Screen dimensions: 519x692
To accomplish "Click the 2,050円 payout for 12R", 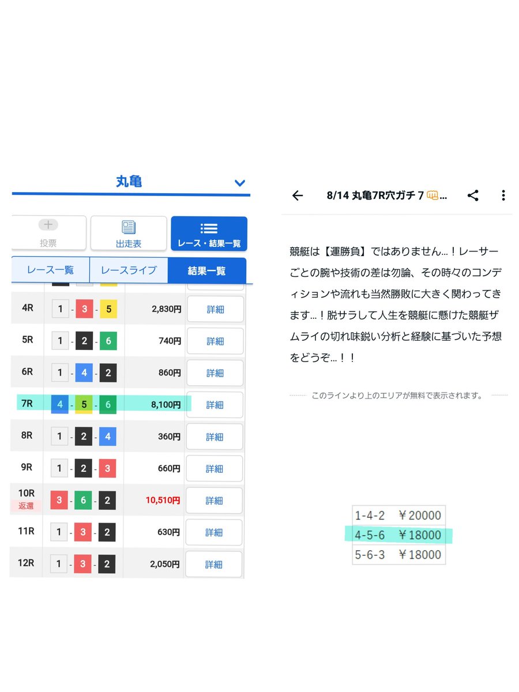I will pos(166,565).
